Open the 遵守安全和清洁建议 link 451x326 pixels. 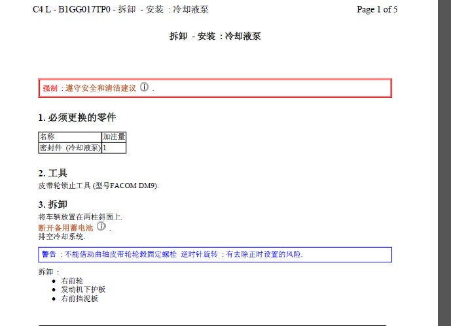(101, 88)
